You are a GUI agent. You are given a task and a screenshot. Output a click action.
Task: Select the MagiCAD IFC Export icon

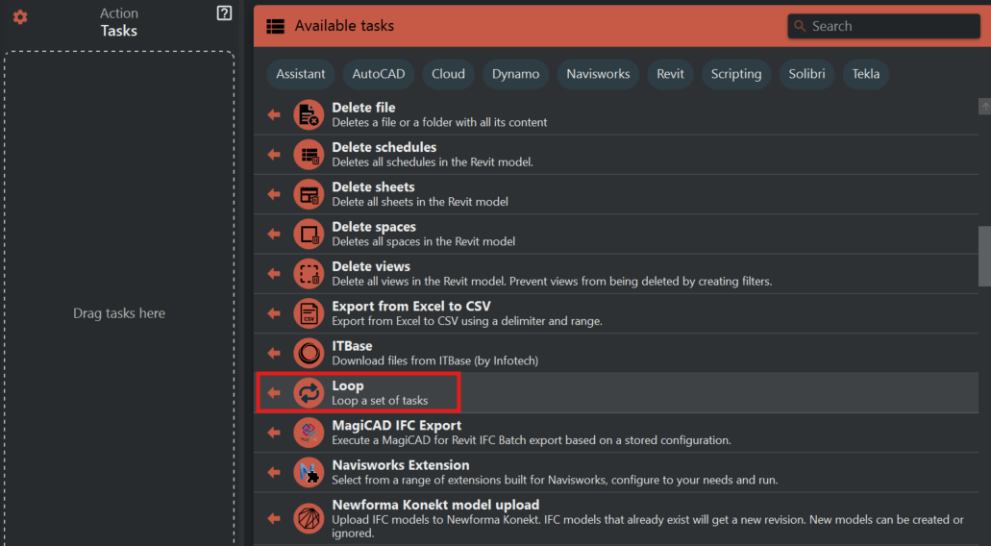[x=309, y=433]
